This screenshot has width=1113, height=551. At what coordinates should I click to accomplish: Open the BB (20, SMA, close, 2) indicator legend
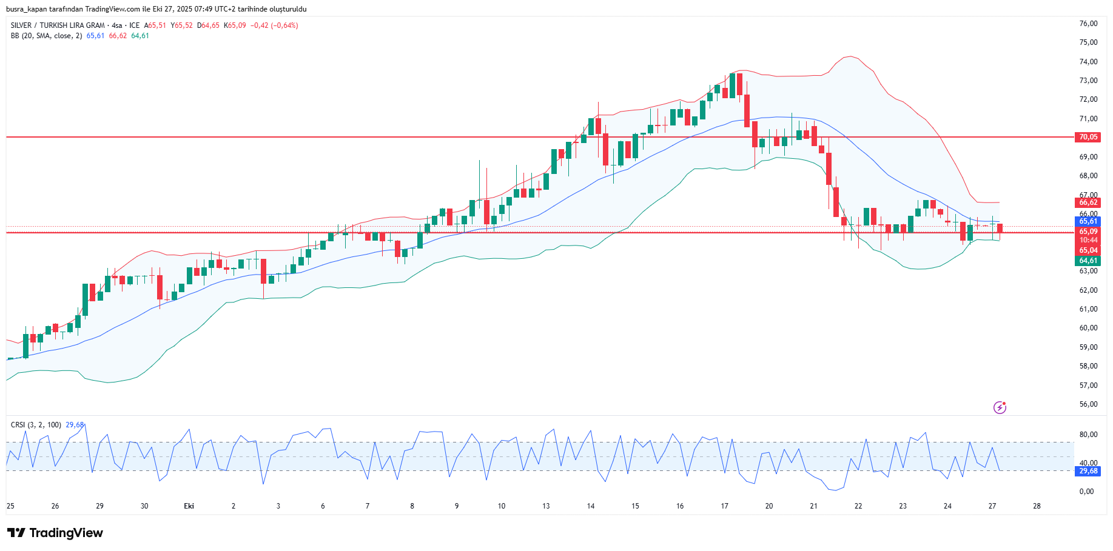pyautogui.click(x=46, y=36)
